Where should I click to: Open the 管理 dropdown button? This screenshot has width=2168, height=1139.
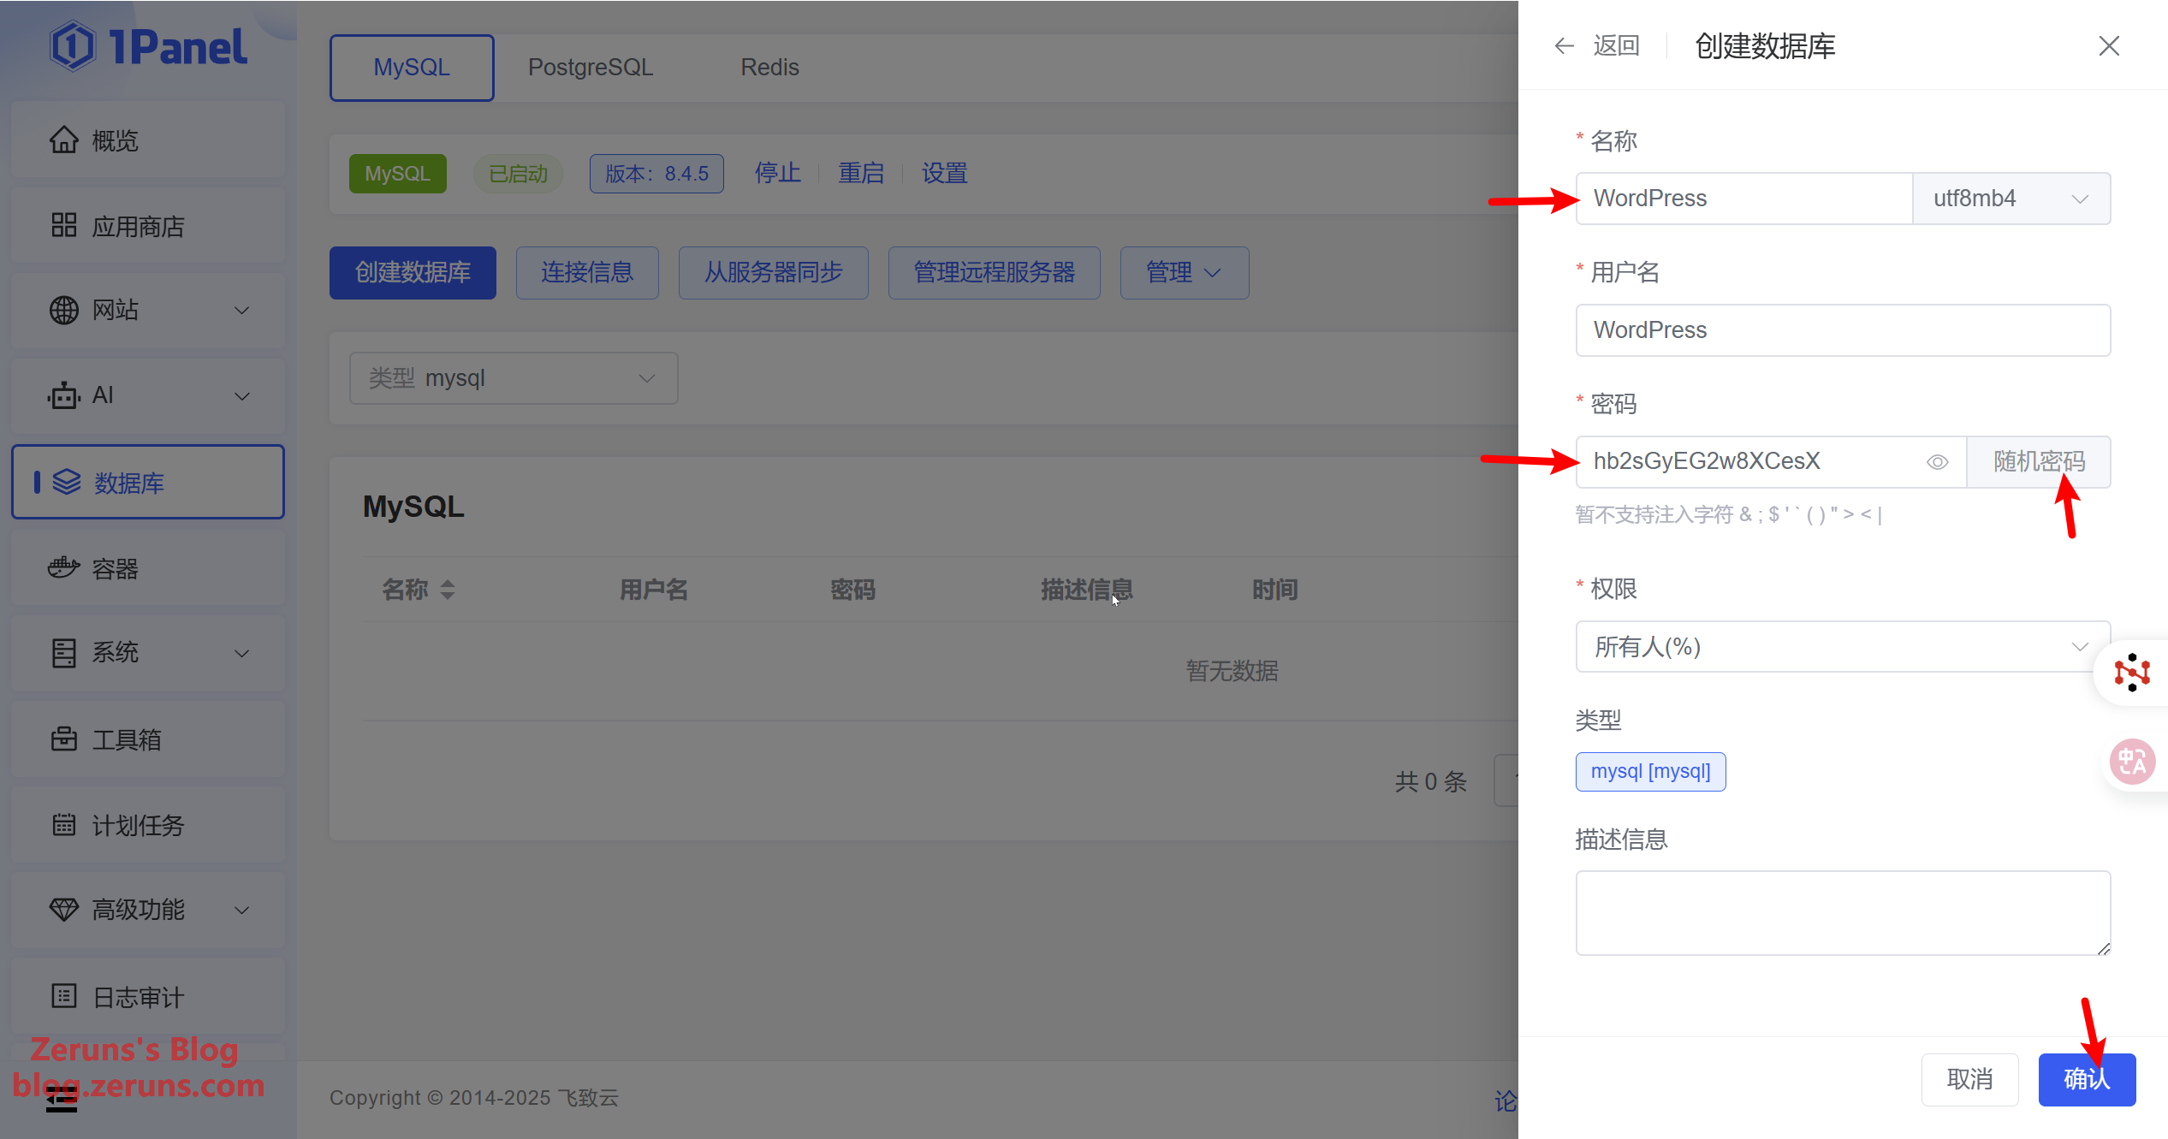click(x=1184, y=273)
